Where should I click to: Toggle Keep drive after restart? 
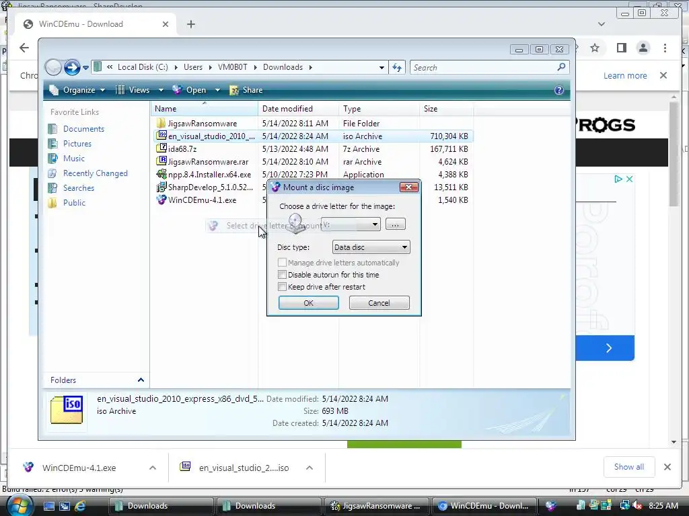pyautogui.click(x=282, y=286)
